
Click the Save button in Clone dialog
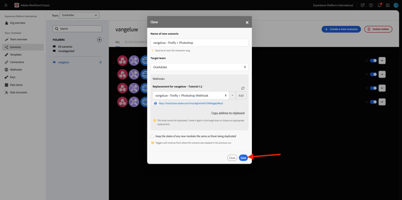tap(243, 158)
